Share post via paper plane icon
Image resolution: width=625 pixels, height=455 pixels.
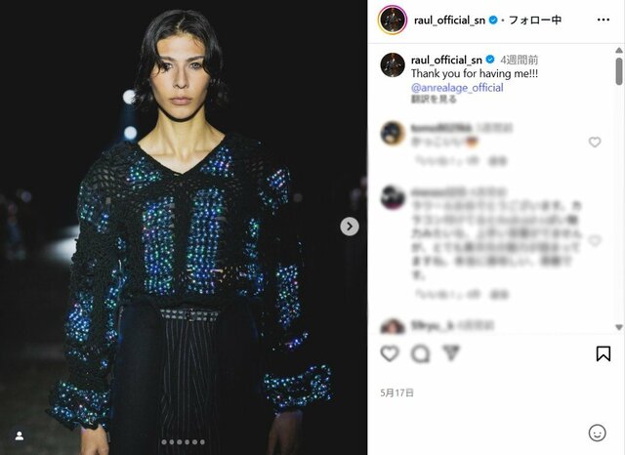451,353
